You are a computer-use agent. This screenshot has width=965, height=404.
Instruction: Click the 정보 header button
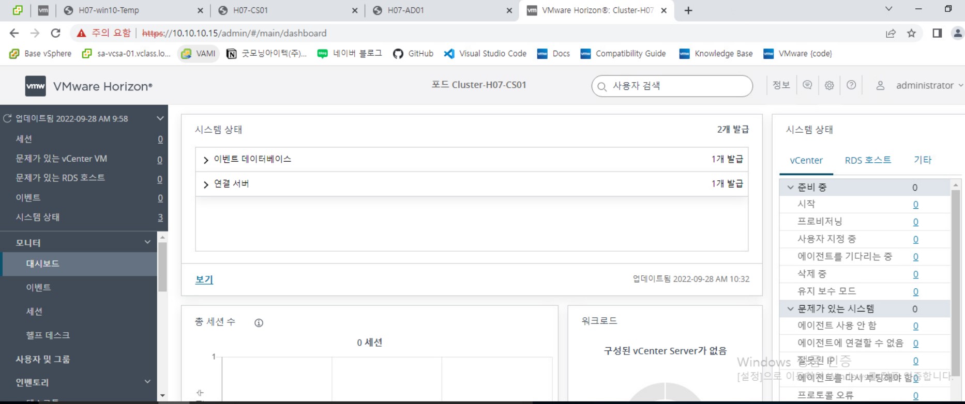click(x=781, y=85)
